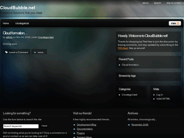This screenshot has height=138, width=184.
Task: Jump using skip to content link
Action: (x=175, y=3)
